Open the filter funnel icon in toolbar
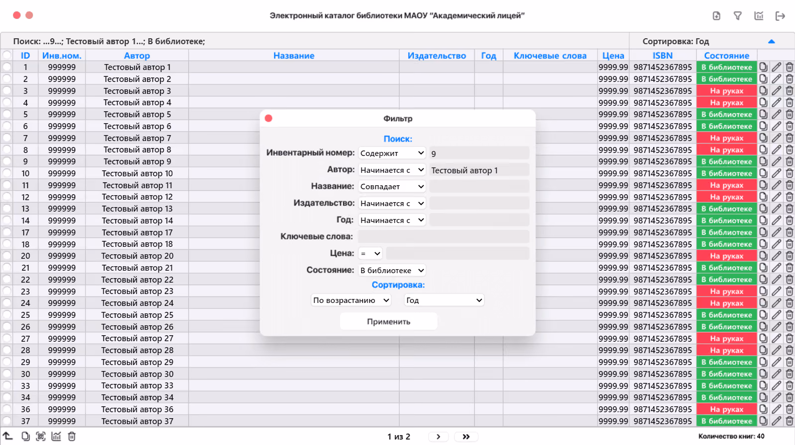Viewport: 795px width, 445px height. [738, 16]
